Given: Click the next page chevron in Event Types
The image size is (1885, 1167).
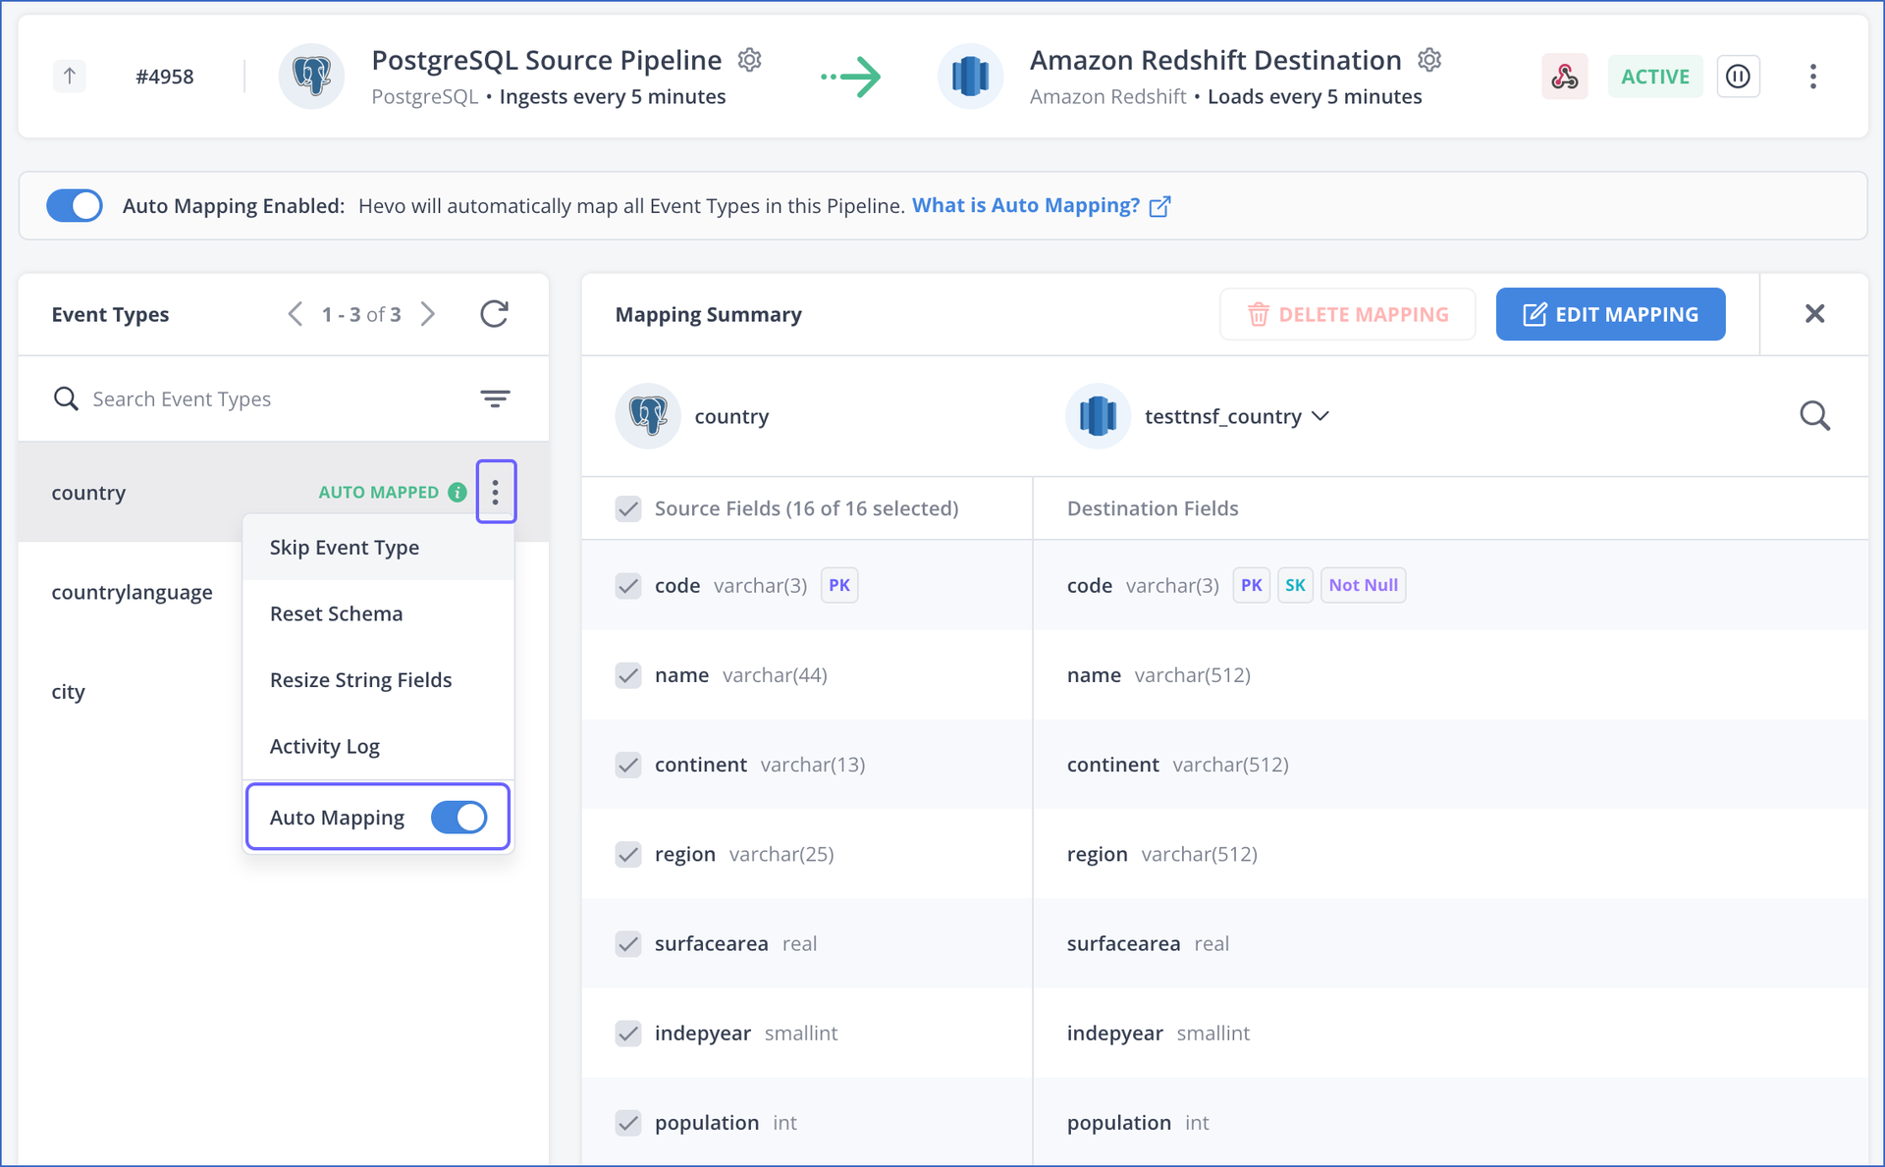Looking at the screenshot, I should 431,314.
